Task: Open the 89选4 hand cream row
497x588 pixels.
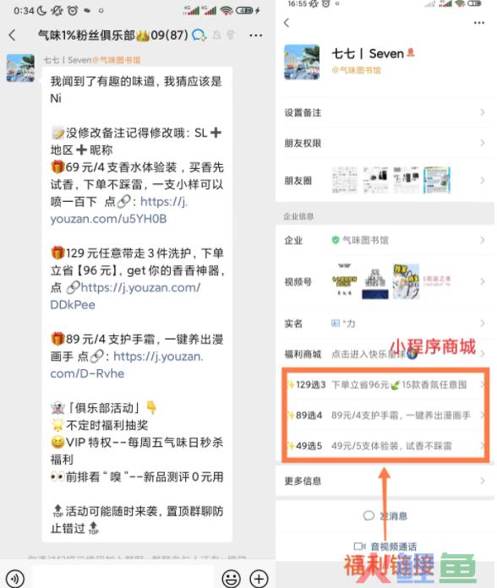Action: (x=385, y=415)
